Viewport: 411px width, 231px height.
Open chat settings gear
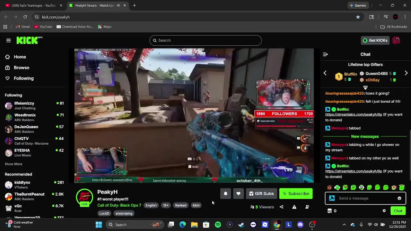(x=384, y=211)
